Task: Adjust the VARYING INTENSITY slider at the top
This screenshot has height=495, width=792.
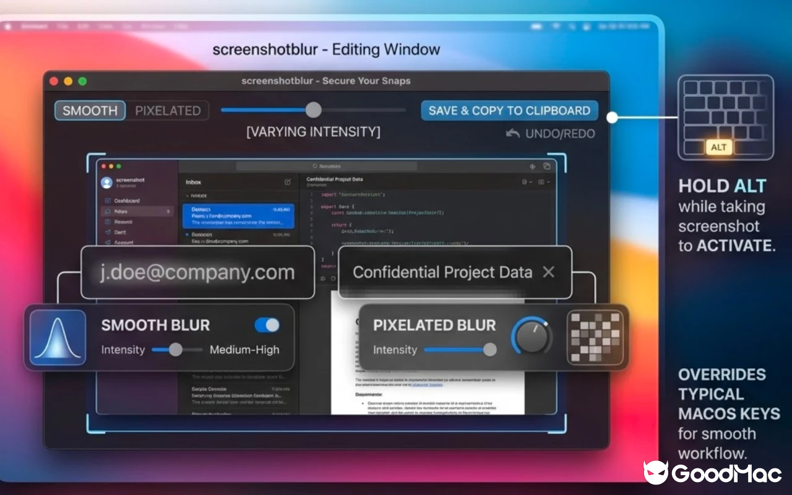Action: click(x=312, y=110)
